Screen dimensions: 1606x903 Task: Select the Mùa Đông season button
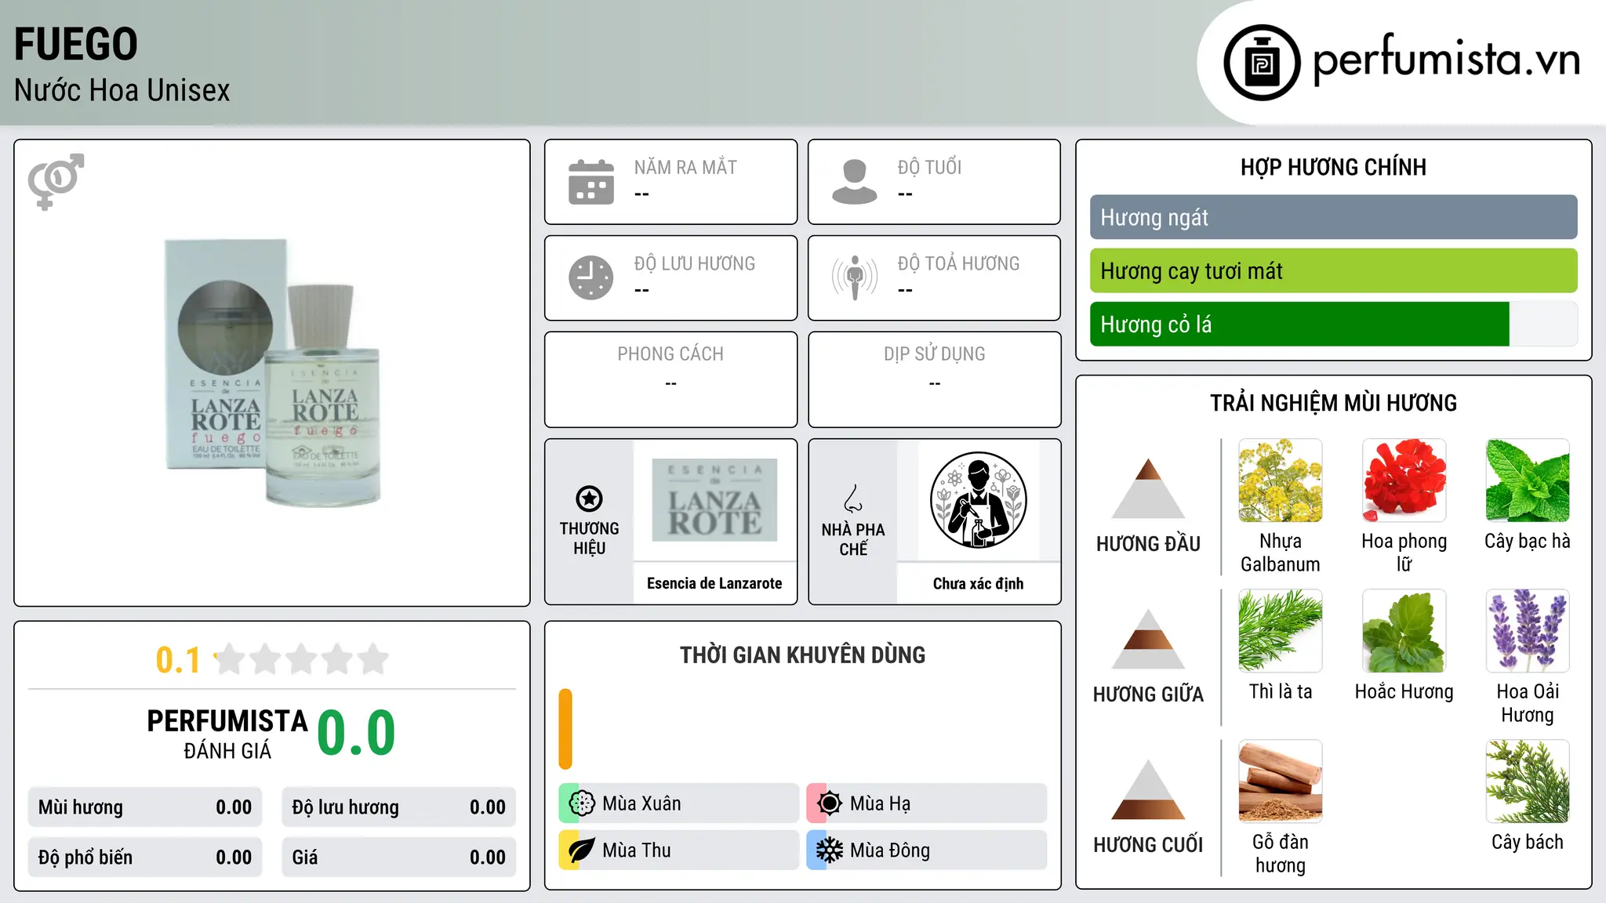point(927,850)
